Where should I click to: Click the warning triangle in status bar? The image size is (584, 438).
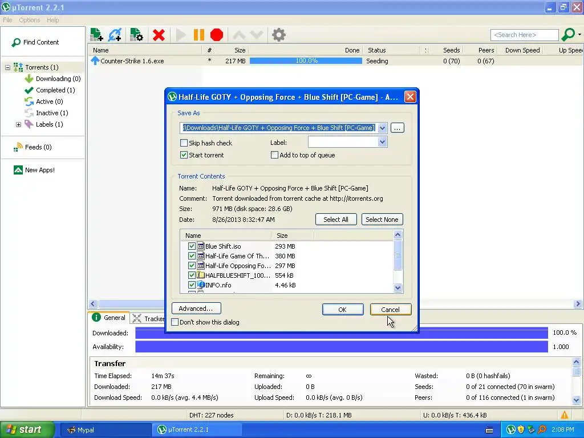[x=565, y=415]
